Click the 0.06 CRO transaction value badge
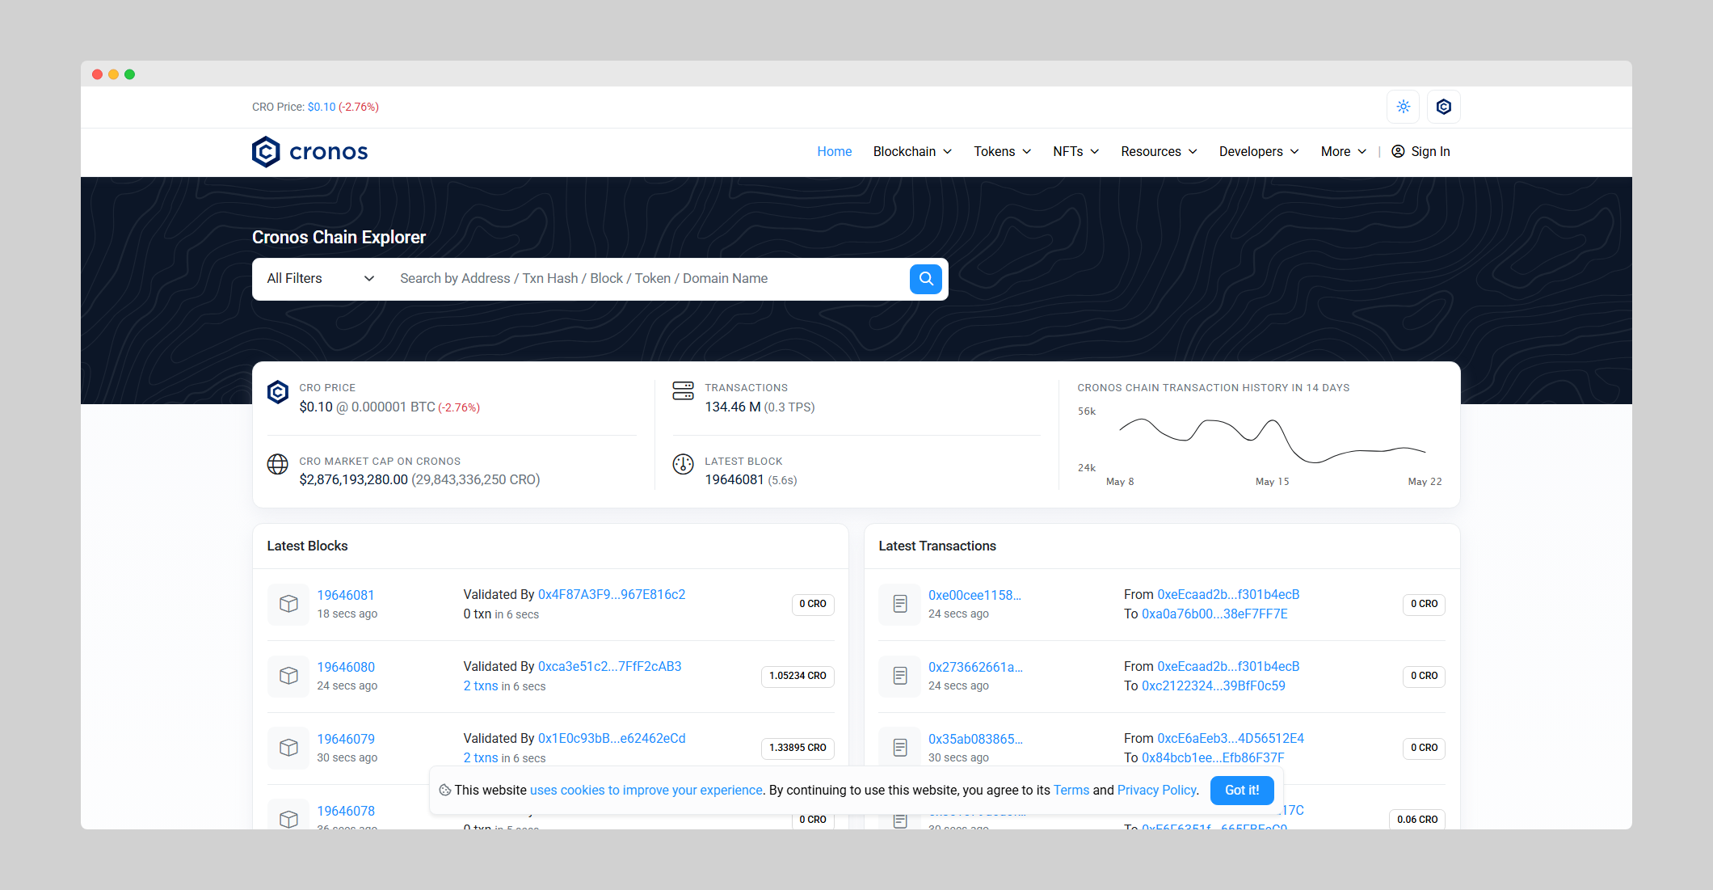Viewport: 1713px width, 890px height. (x=1417, y=819)
